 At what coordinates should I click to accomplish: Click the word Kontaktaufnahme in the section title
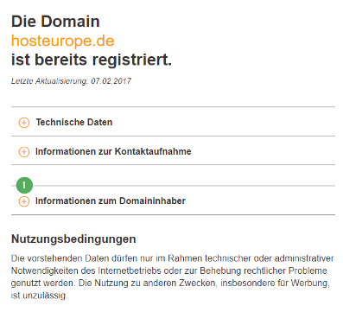click(153, 151)
